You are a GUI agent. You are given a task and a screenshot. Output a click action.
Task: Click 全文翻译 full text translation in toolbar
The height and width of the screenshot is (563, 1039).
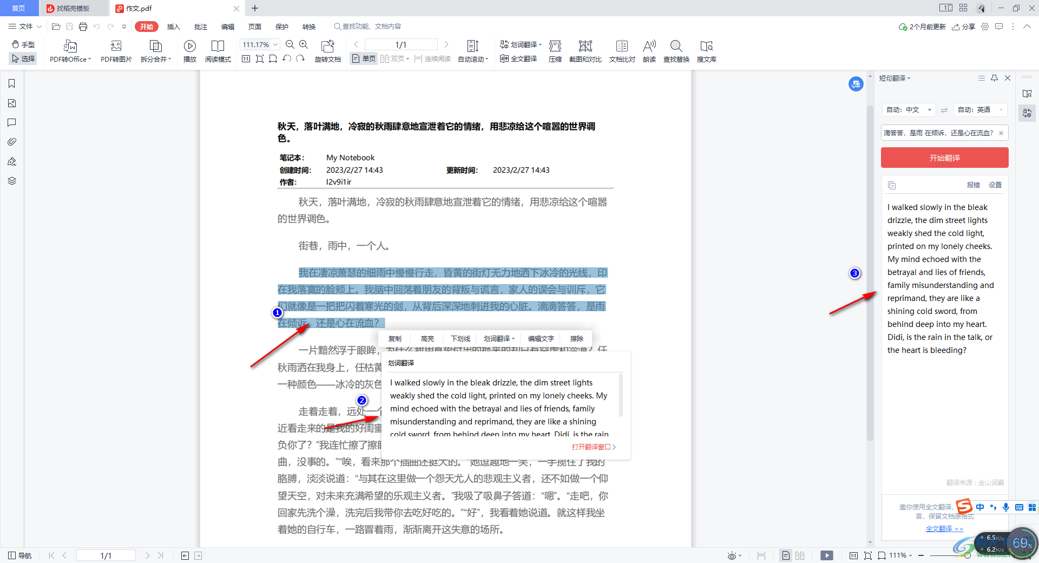click(518, 58)
